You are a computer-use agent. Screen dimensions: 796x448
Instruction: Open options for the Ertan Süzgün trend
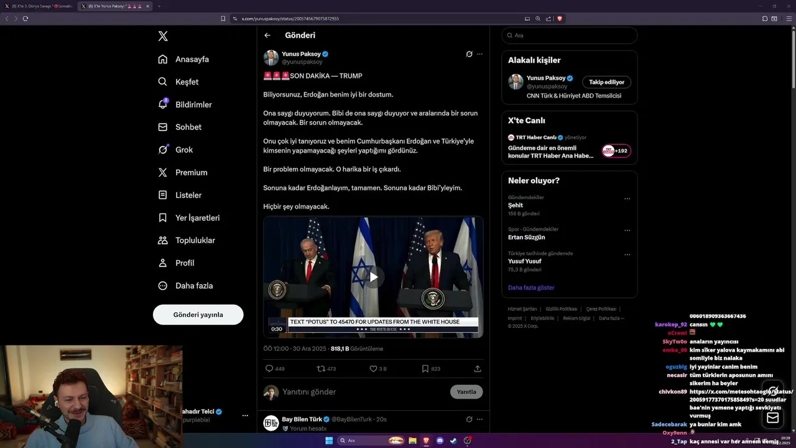point(627,230)
